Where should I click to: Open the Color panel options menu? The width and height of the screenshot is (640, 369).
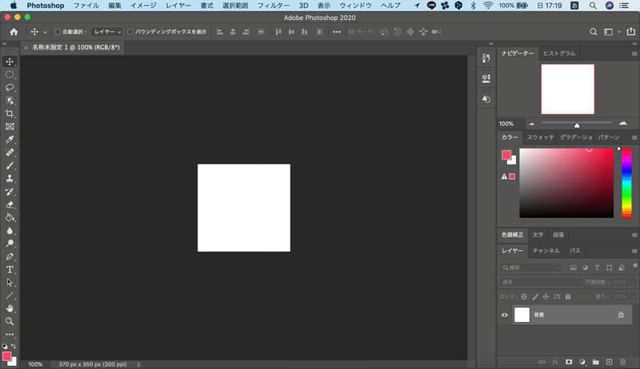click(x=634, y=137)
